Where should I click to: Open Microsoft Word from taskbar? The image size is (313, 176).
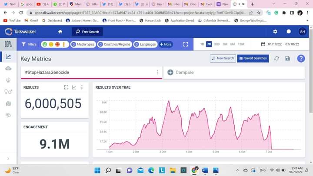[205, 170]
